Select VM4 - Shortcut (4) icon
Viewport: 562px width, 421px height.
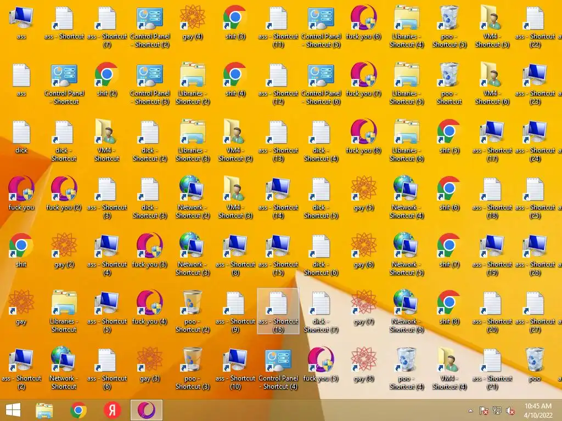pyautogui.click(x=449, y=368)
